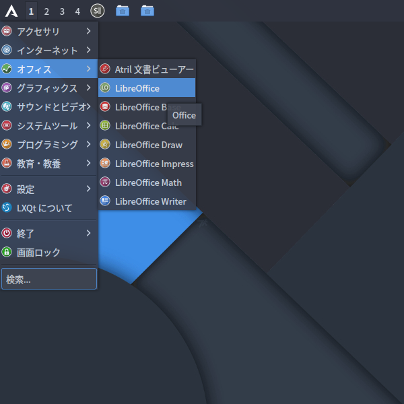Expand arrow beside 教育・教養
The image size is (404, 404).
[x=89, y=163]
